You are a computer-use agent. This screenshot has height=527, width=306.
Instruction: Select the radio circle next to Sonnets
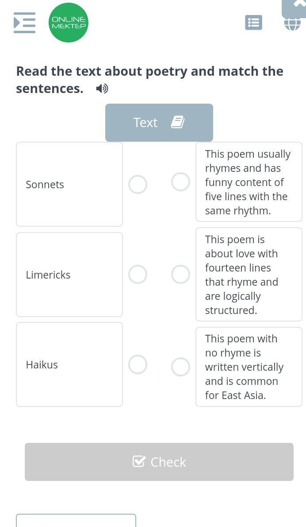coord(138,185)
